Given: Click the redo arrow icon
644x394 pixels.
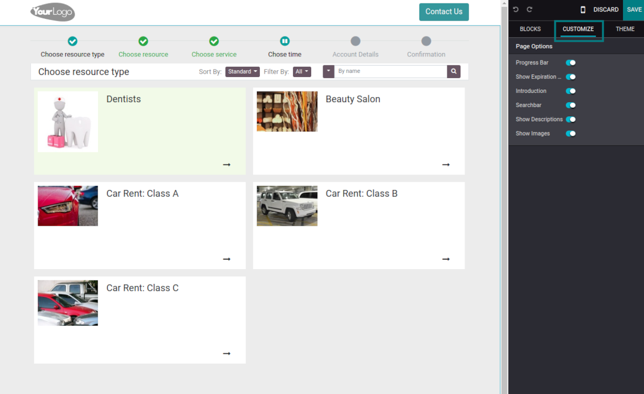Looking at the screenshot, I should point(529,10).
